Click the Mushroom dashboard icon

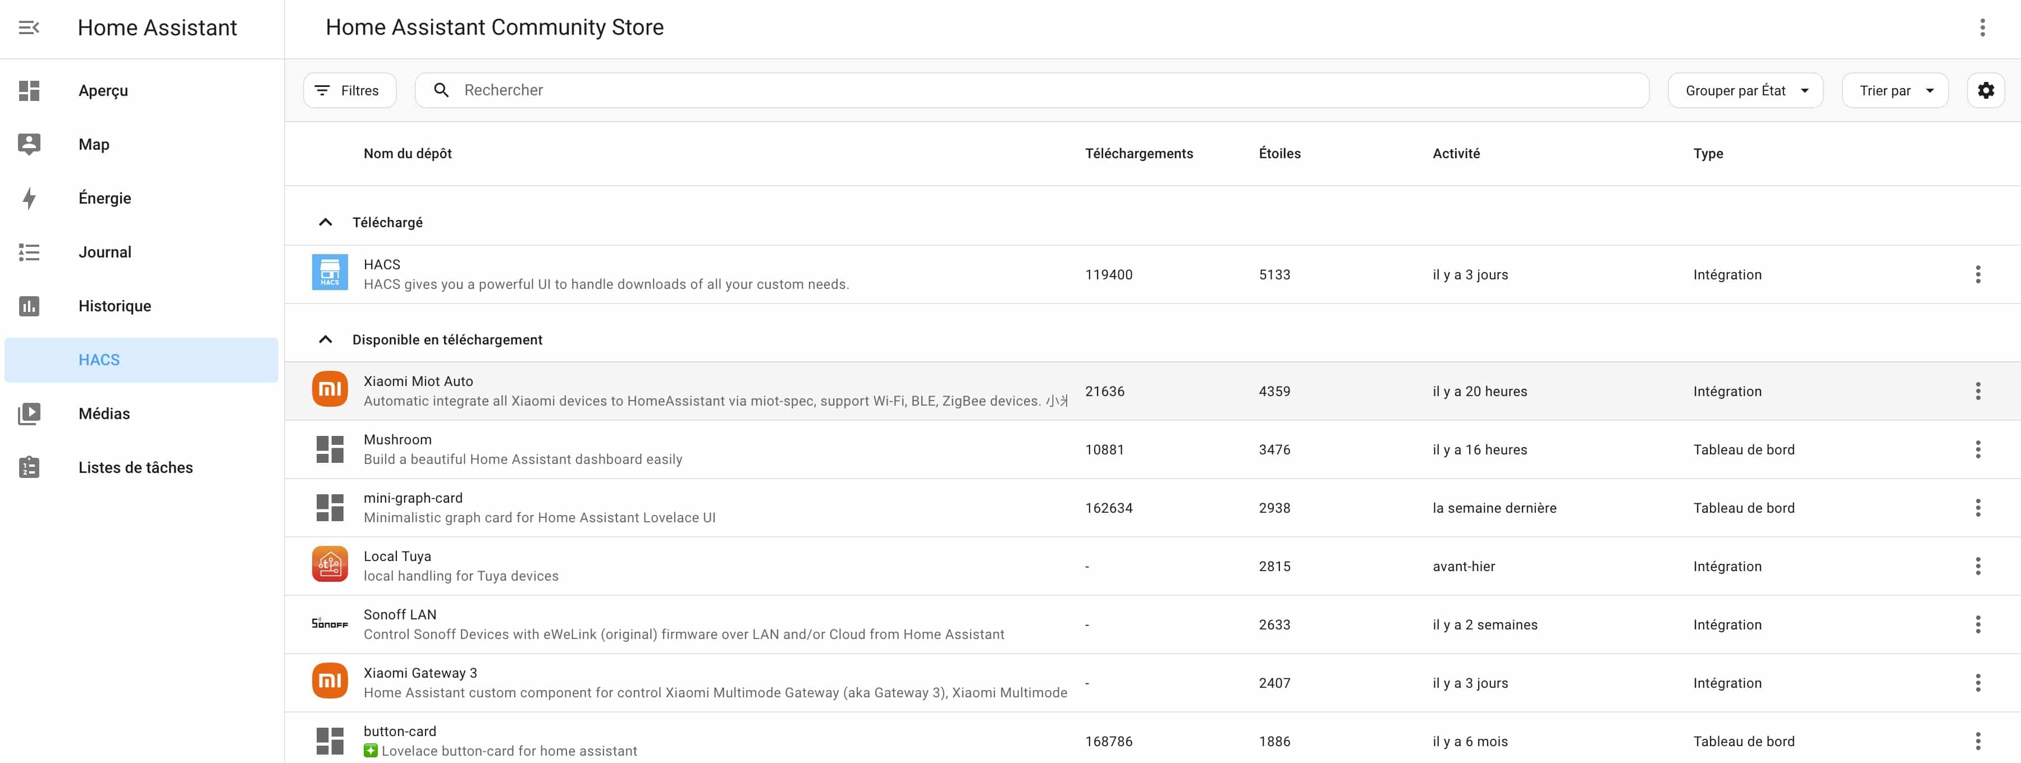(x=330, y=449)
